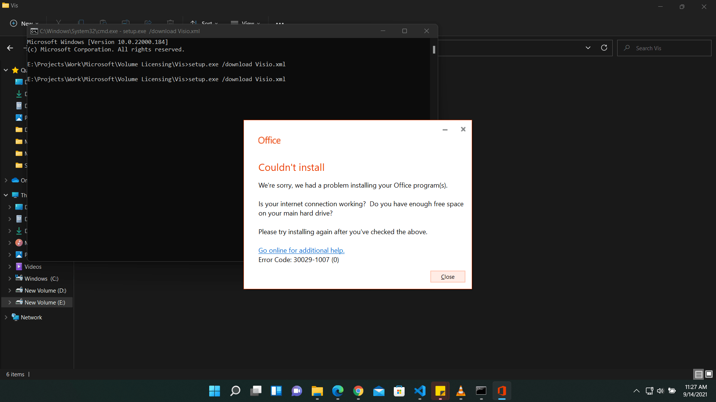Select New Volume (E:) in the navigation pane

45,303
